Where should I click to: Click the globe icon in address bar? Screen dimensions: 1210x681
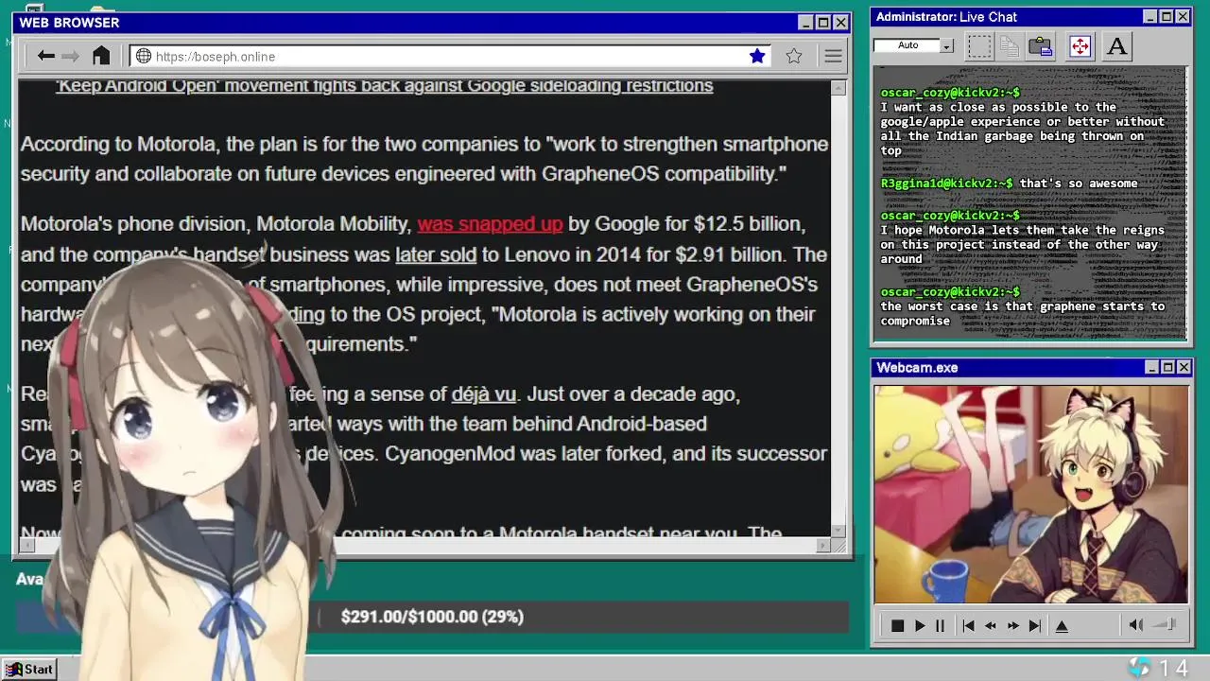pos(144,56)
